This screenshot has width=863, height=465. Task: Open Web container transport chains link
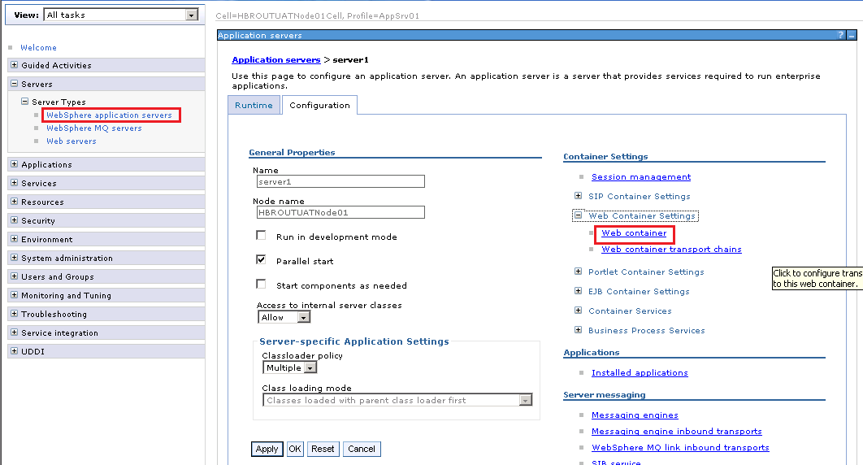(671, 250)
